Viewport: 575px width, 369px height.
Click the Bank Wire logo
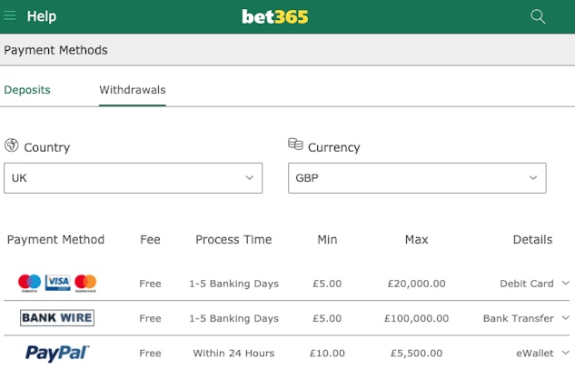(x=57, y=318)
